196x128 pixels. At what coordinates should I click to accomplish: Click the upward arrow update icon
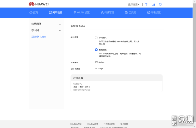click(x=146, y=4)
